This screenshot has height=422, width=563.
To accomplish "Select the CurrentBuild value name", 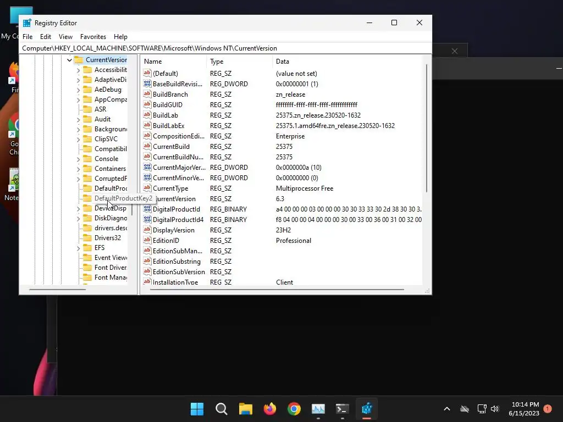I will 171,146.
